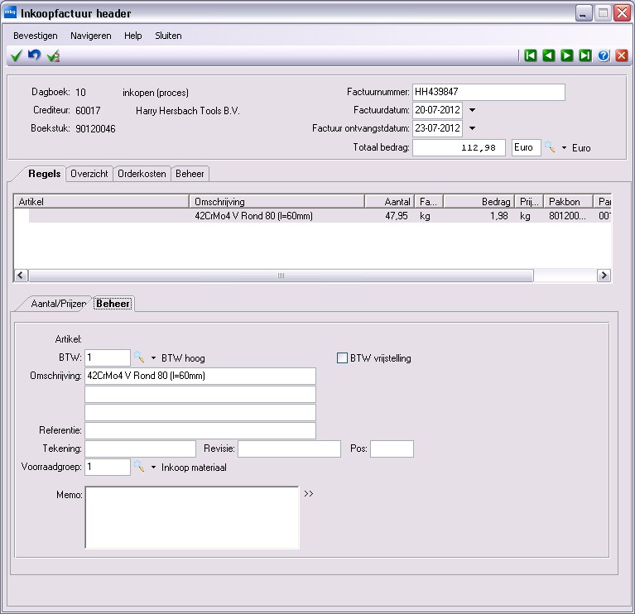The height and width of the screenshot is (614, 635).
Task: Open the Sluiten menu
Action: (168, 36)
